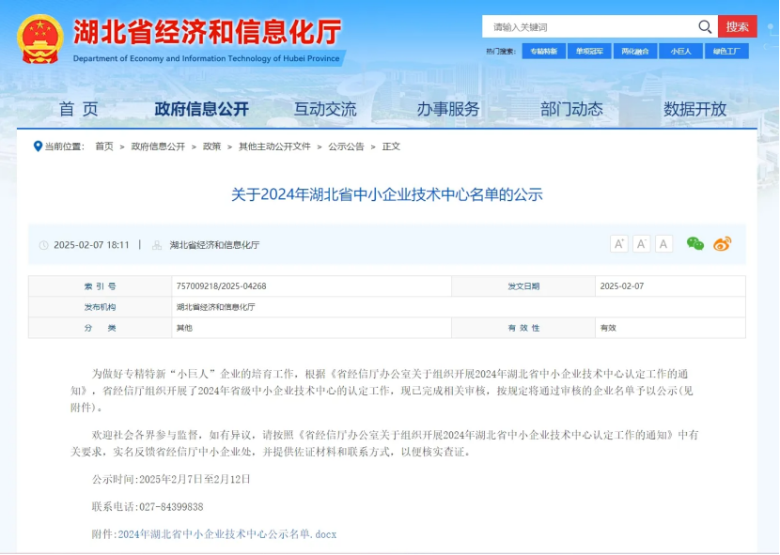Go to 公示公告 in the breadcrumb

pos(346,146)
